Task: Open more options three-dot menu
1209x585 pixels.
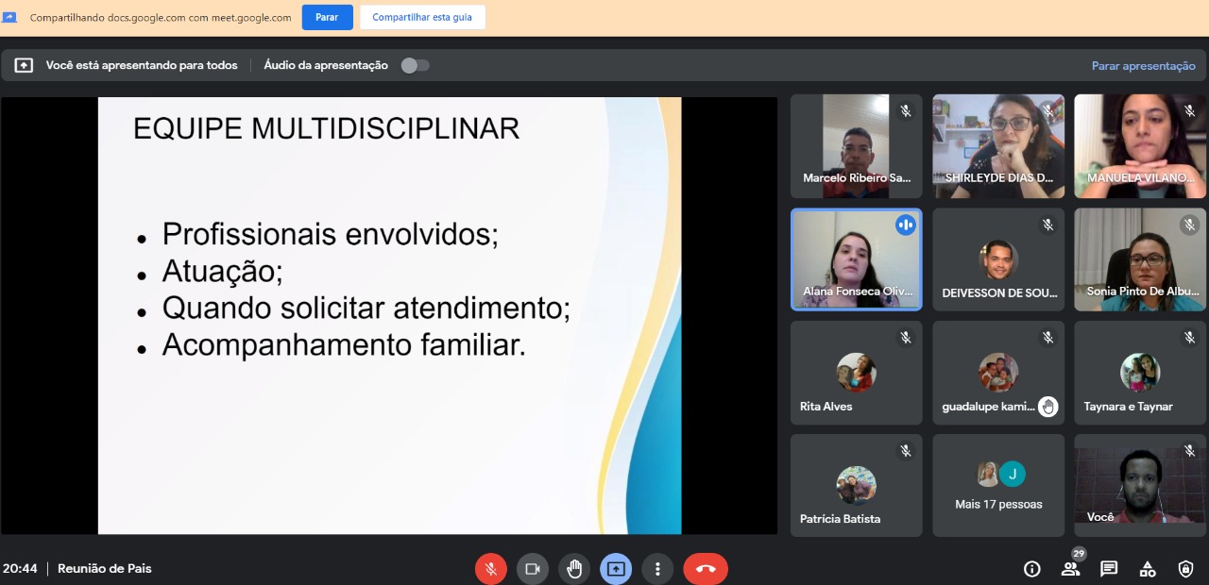Action: coord(657,569)
